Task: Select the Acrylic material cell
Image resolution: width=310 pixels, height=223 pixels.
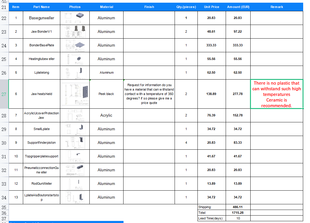Action: [x=106, y=116]
